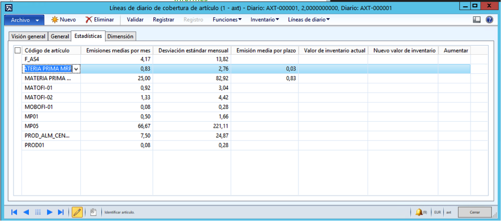This screenshot has width=501, height=221.
Task: Select row MATOFI-02
Action: (246, 97)
